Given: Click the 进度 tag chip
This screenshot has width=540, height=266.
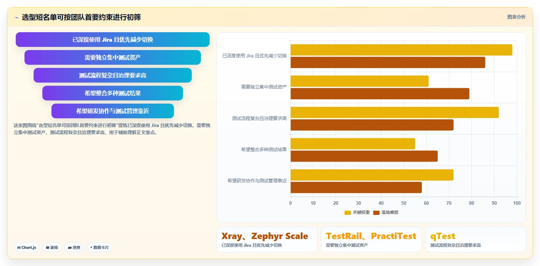Looking at the screenshot, I should click(x=74, y=247).
